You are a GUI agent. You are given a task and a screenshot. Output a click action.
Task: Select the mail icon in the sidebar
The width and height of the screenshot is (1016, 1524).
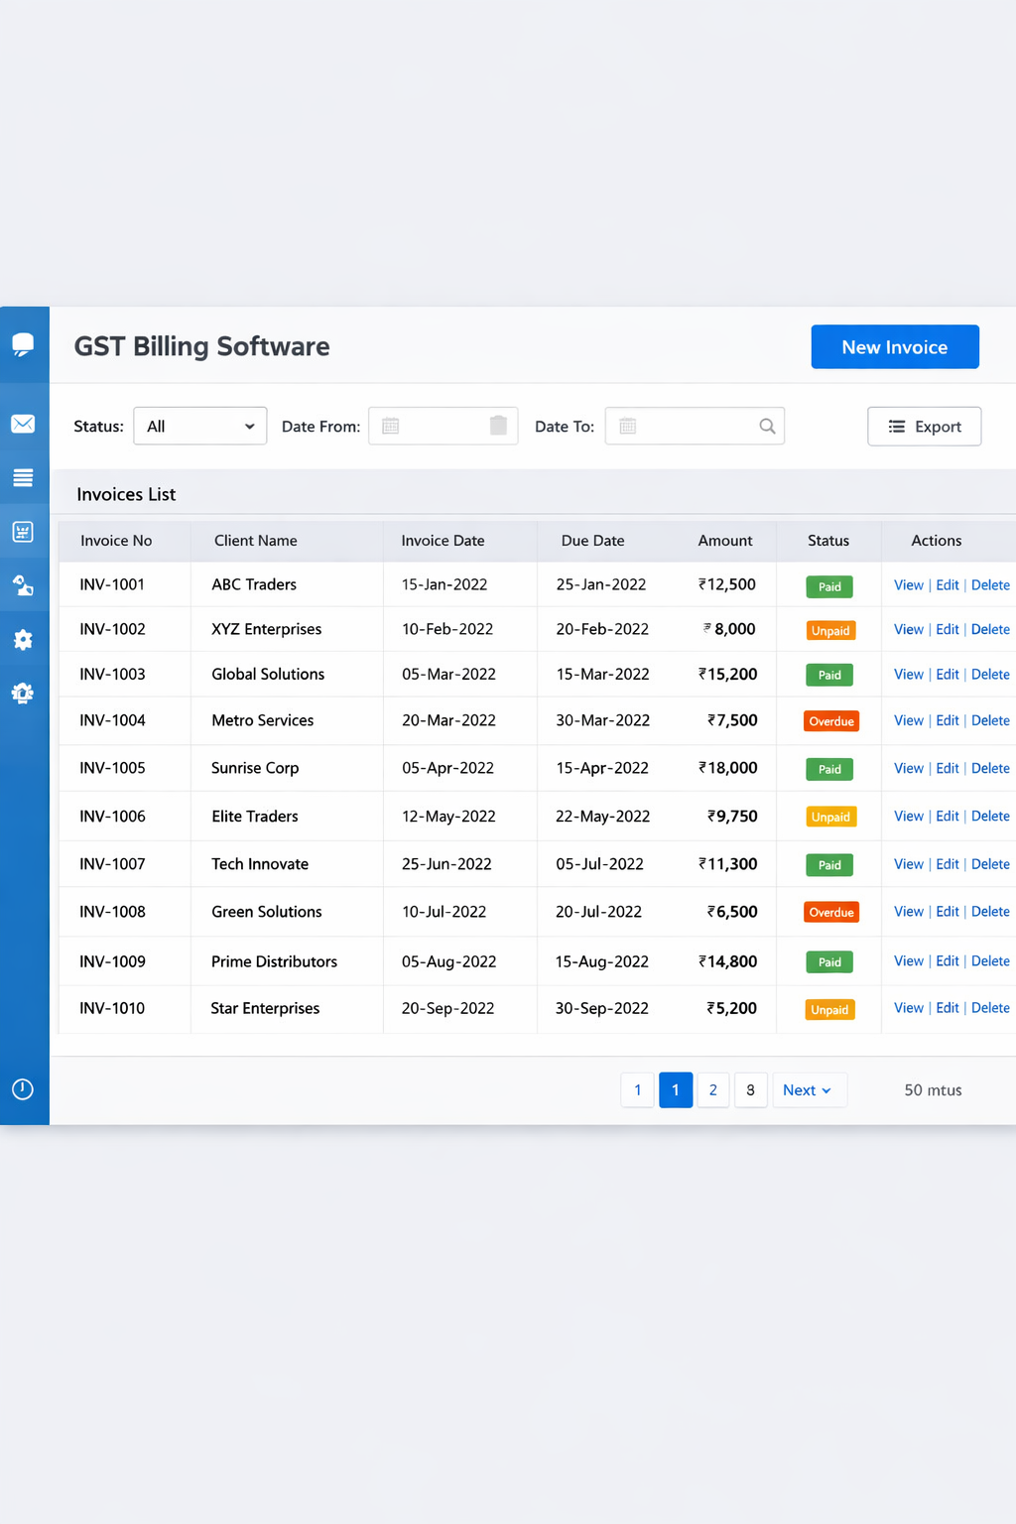(23, 424)
